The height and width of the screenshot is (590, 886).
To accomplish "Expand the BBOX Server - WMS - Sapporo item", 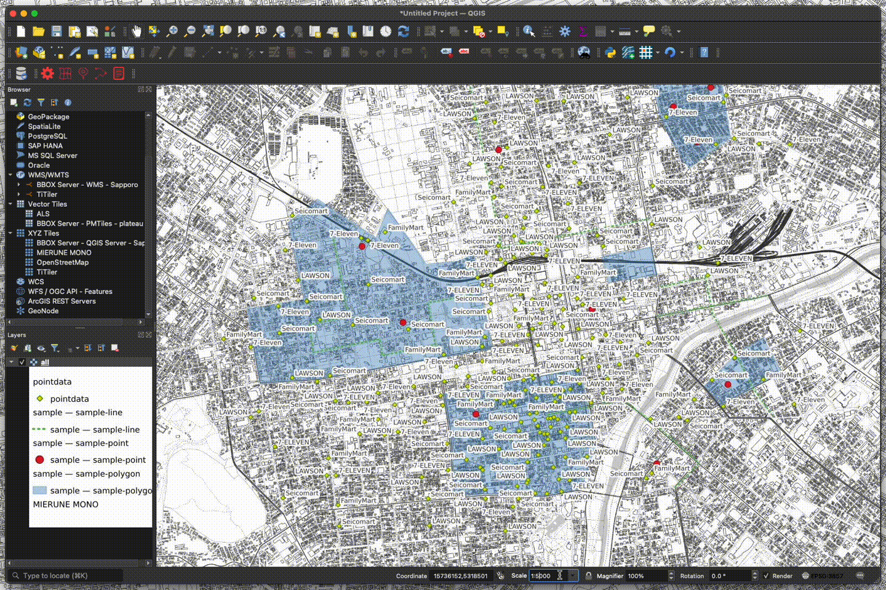I will [x=19, y=185].
